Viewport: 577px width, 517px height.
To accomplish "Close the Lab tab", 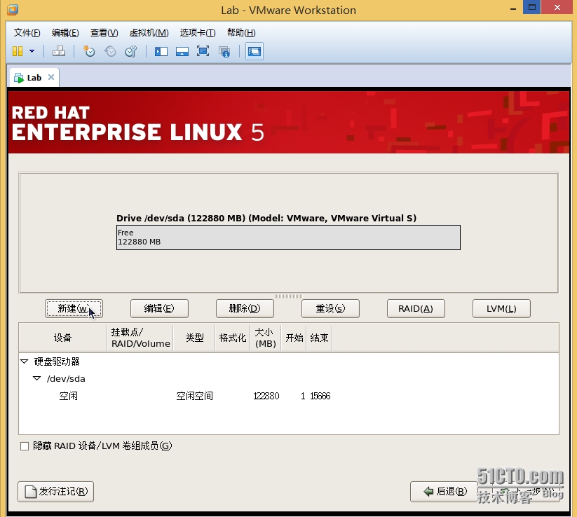I will coord(51,77).
